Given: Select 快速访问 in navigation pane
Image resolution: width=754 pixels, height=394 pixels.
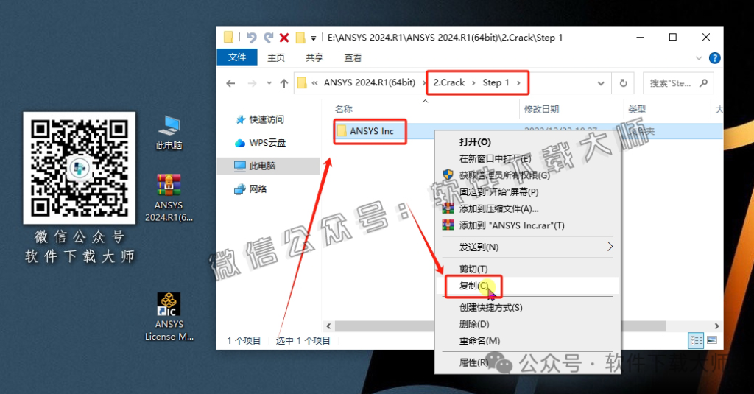Looking at the screenshot, I should click(x=260, y=119).
